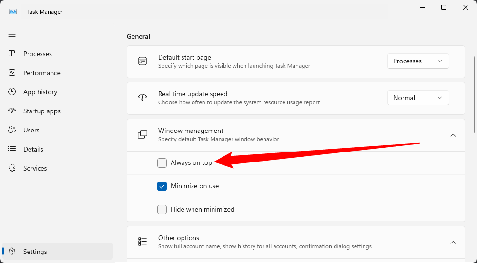Click the Performance graph icon in sidebar
Image resolution: width=477 pixels, height=263 pixels.
[12, 73]
